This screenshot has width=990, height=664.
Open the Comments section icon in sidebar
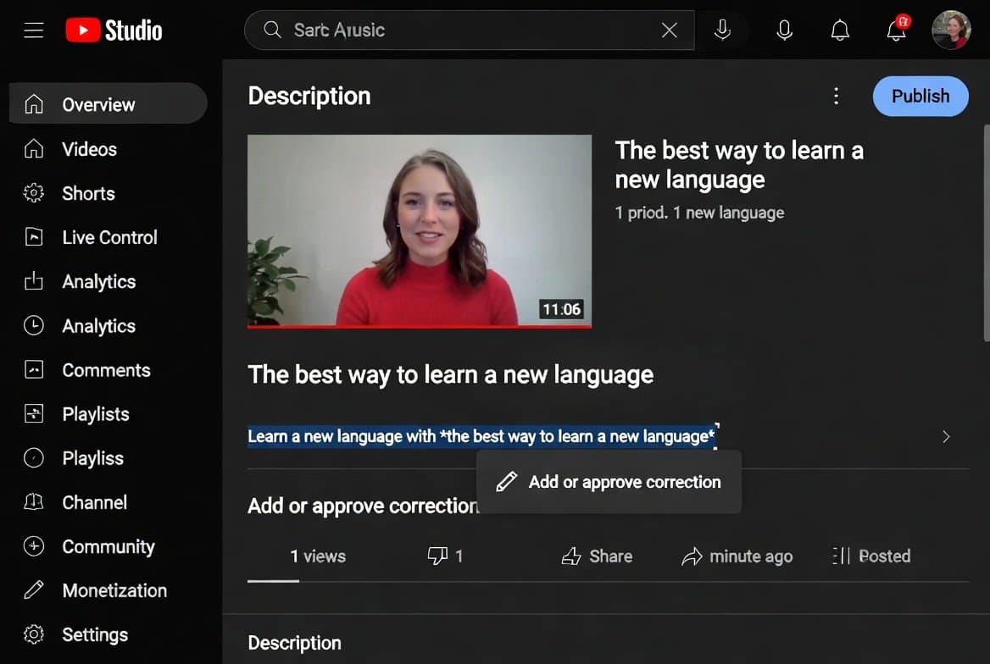(34, 370)
